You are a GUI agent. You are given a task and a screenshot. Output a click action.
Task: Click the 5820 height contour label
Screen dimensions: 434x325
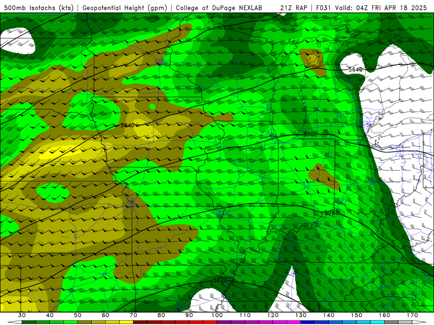pyautogui.click(x=220, y=280)
